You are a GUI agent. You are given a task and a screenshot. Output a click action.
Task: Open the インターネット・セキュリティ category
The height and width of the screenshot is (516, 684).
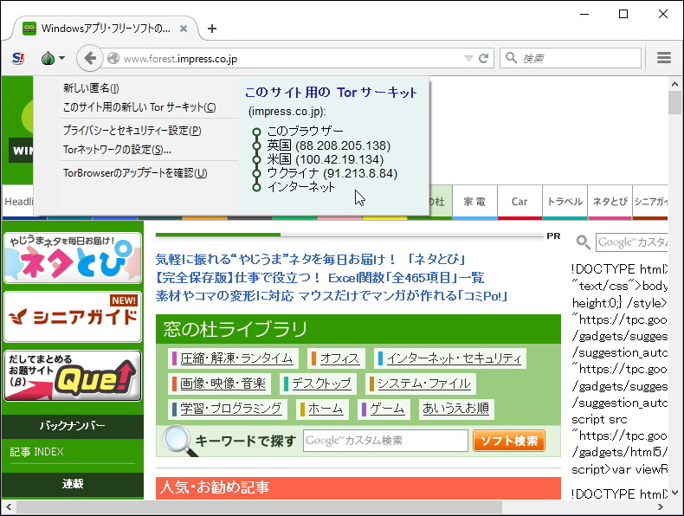click(x=450, y=358)
